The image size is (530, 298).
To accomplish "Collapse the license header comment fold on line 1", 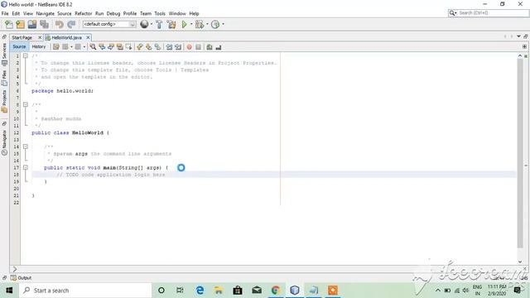I will pyautogui.click(x=26, y=55).
